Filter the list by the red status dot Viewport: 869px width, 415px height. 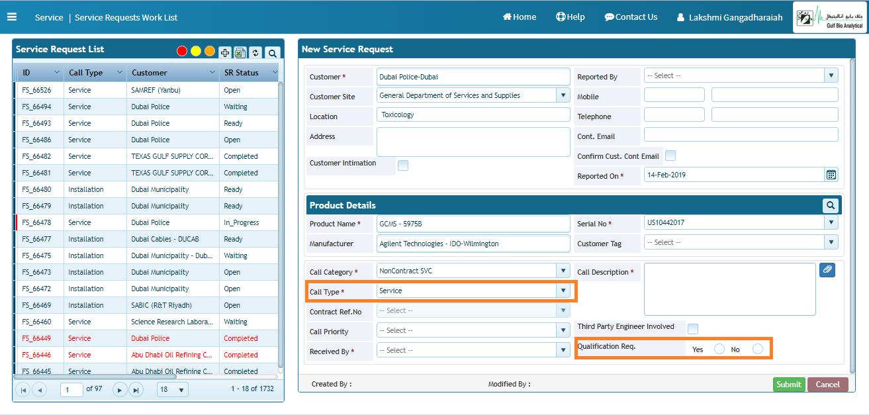(182, 51)
